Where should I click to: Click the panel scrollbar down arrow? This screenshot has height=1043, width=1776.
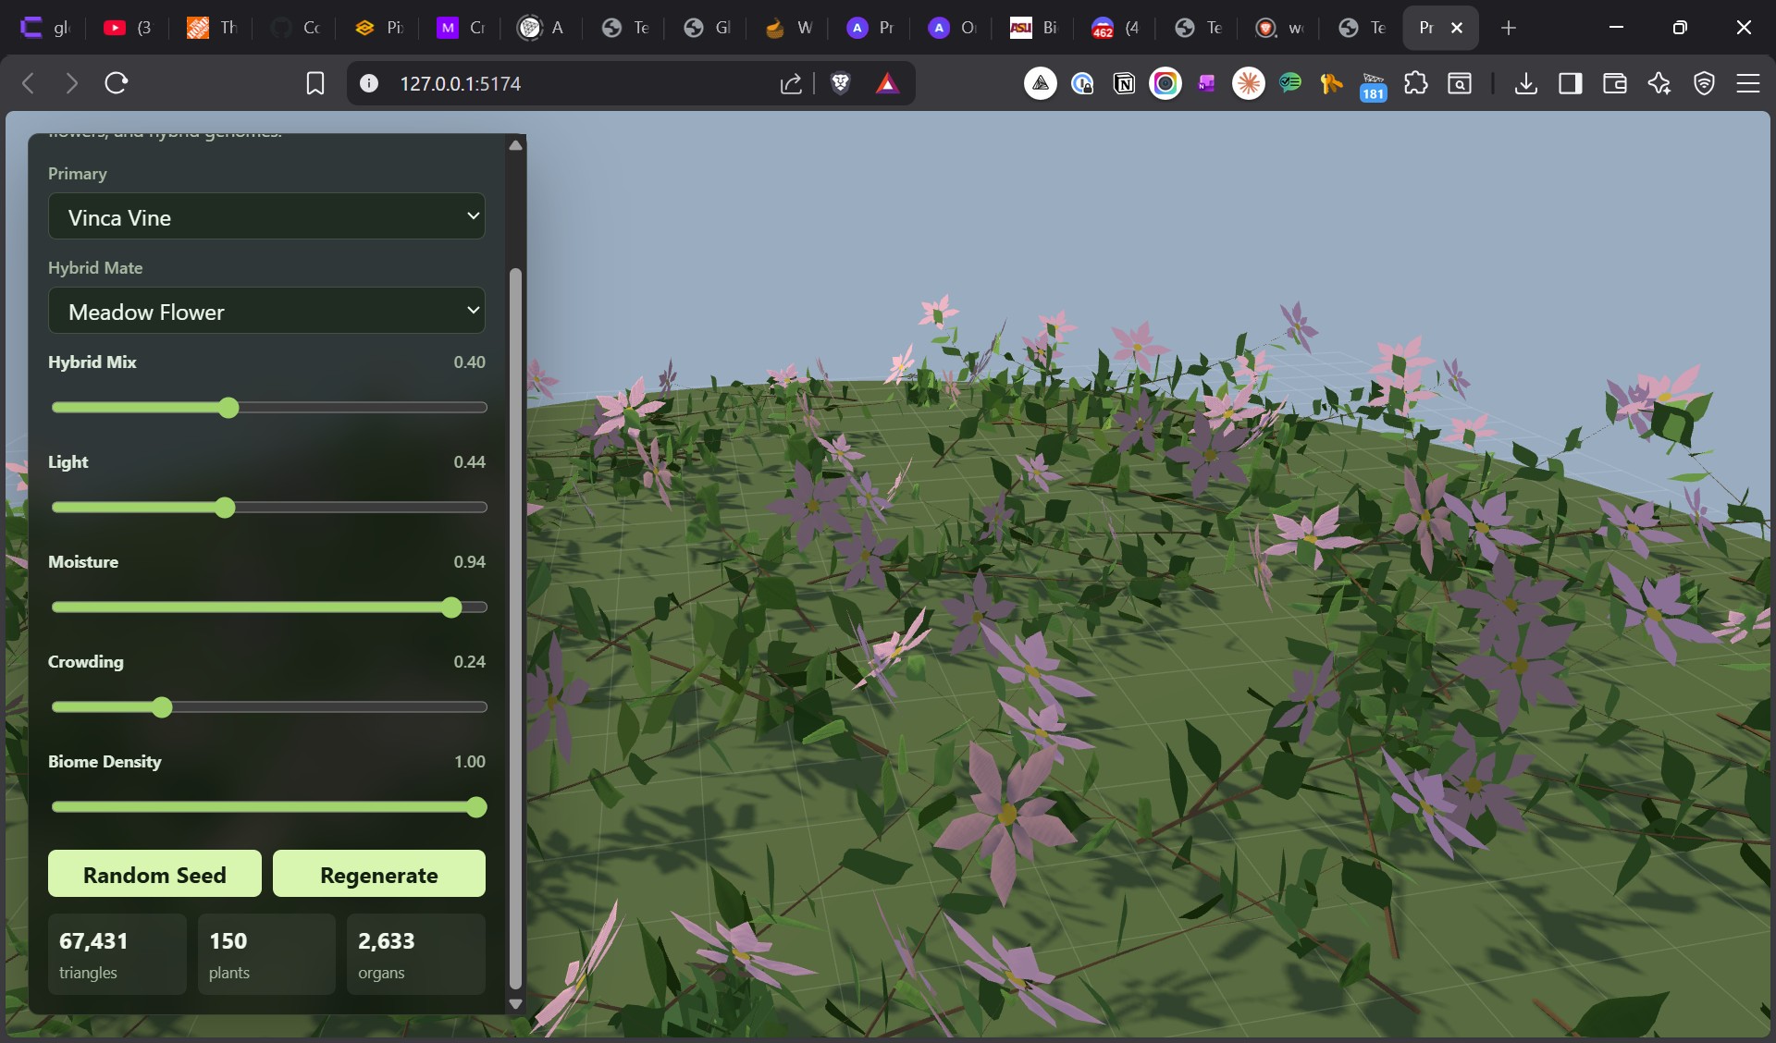click(516, 1004)
